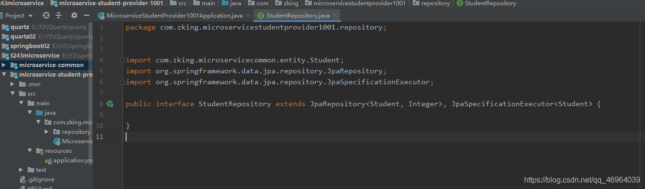The image size is (645, 189).
Task: Click the Spring bean gutter icon on line 8
Action: (x=110, y=104)
